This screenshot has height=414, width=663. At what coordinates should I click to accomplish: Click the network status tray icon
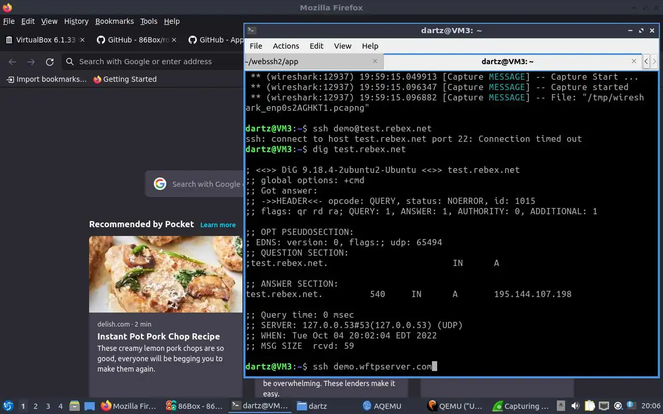point(603,406)
